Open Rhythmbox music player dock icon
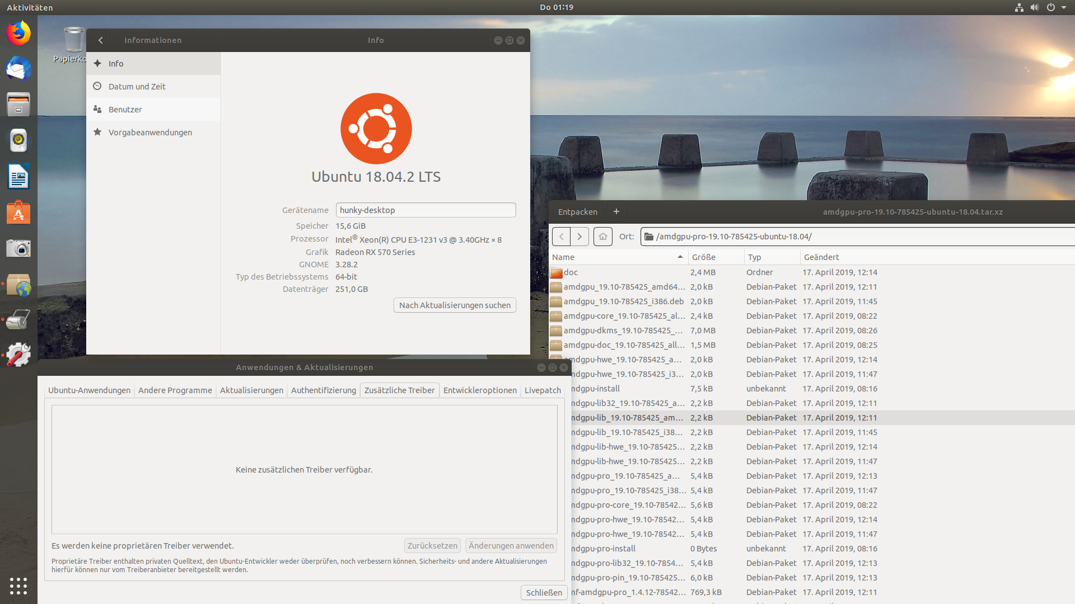 pos(18,140)
